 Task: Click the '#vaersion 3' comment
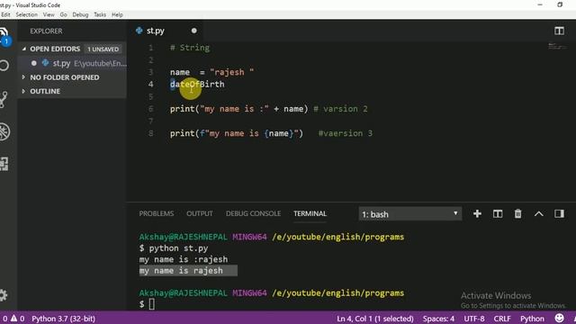pos(346,133)
